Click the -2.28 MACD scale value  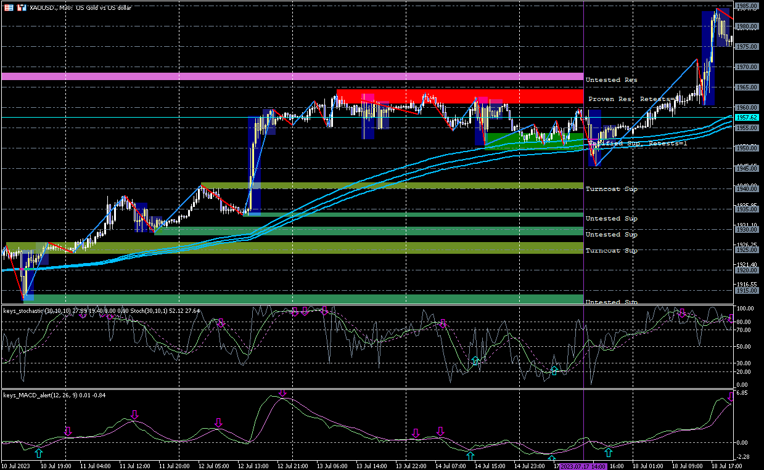[743, 457]
